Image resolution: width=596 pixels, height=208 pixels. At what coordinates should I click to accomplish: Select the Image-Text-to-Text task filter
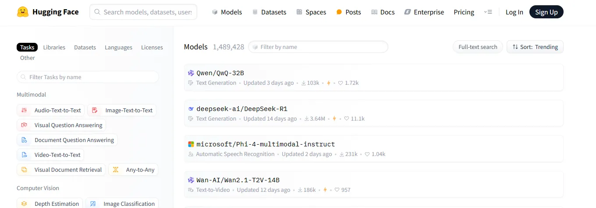(x=122, y=110)
